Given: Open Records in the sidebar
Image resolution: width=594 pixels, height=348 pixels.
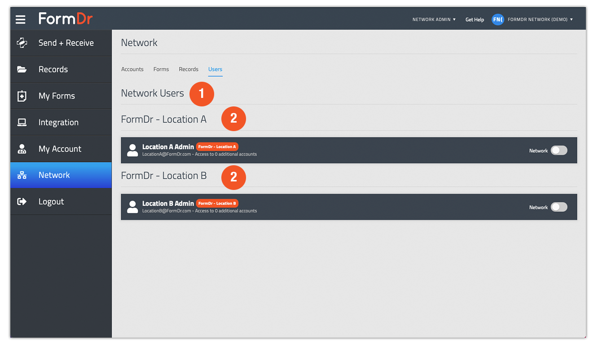Looking at the screenshot, I should click(61, 69).
